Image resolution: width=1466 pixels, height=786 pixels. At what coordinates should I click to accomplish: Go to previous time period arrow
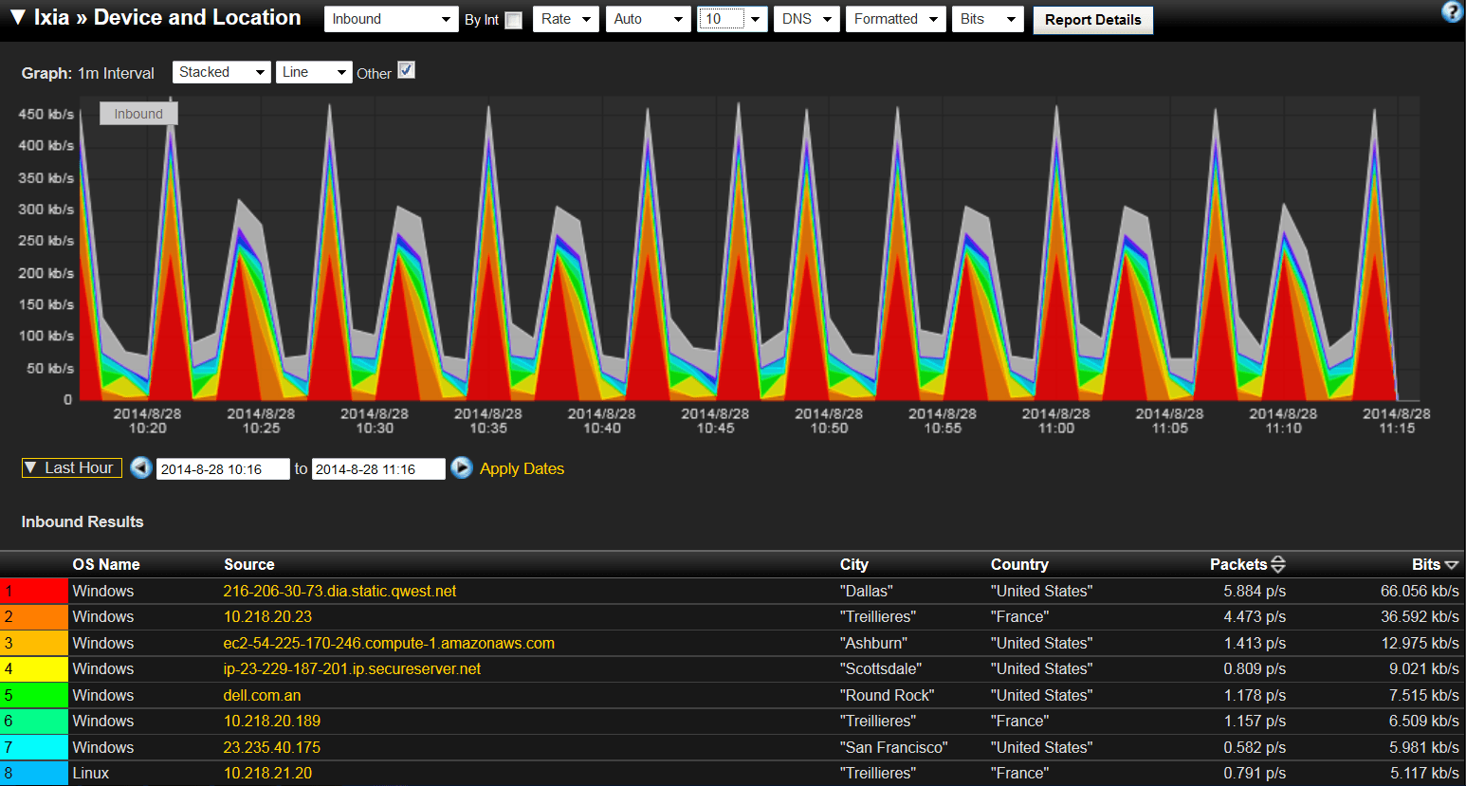point(141,467)
